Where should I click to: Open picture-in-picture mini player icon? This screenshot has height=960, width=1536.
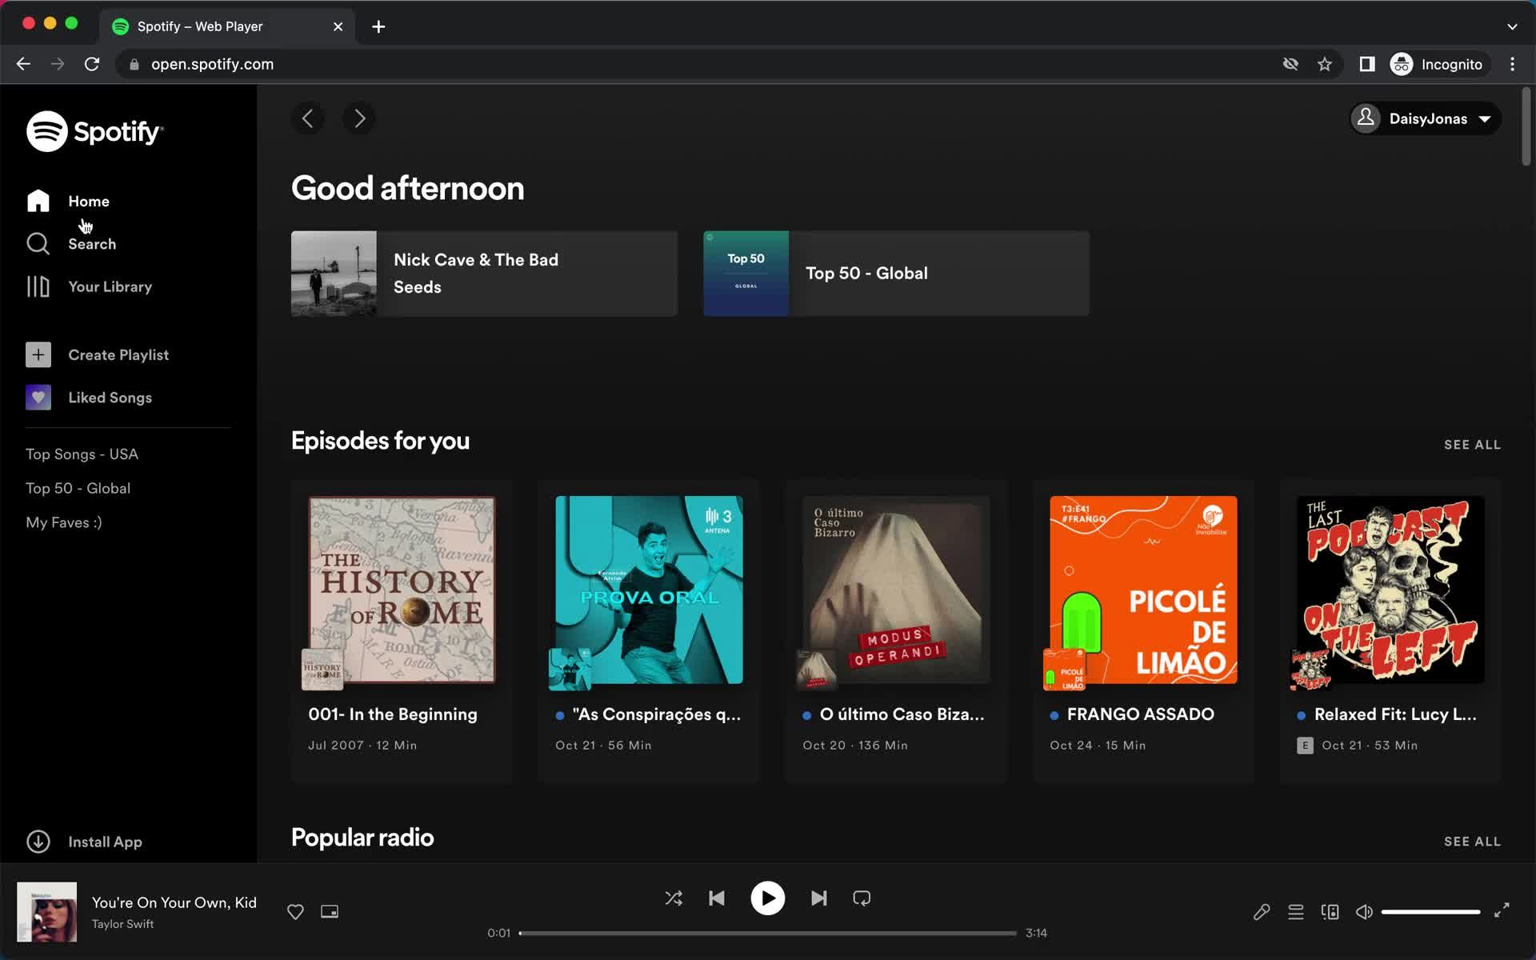tap(330, 912)
